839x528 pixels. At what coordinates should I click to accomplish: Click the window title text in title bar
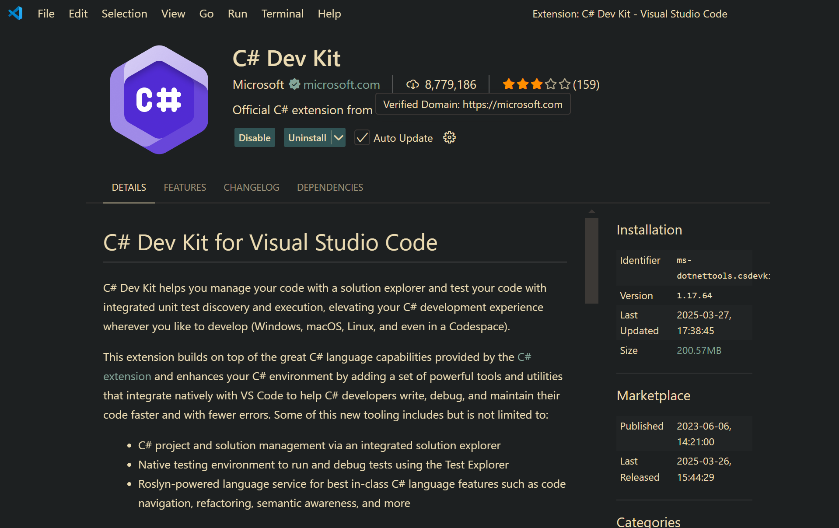[x=629, y=14]
